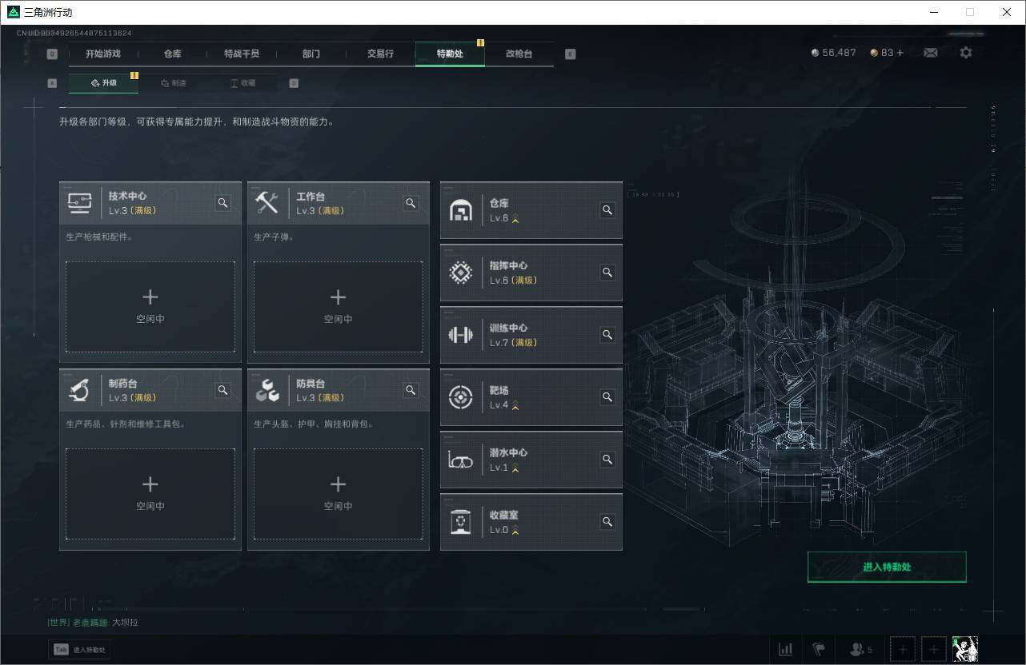Open the settings gear icon
The image size is (1026, 665).
point(966,52)
